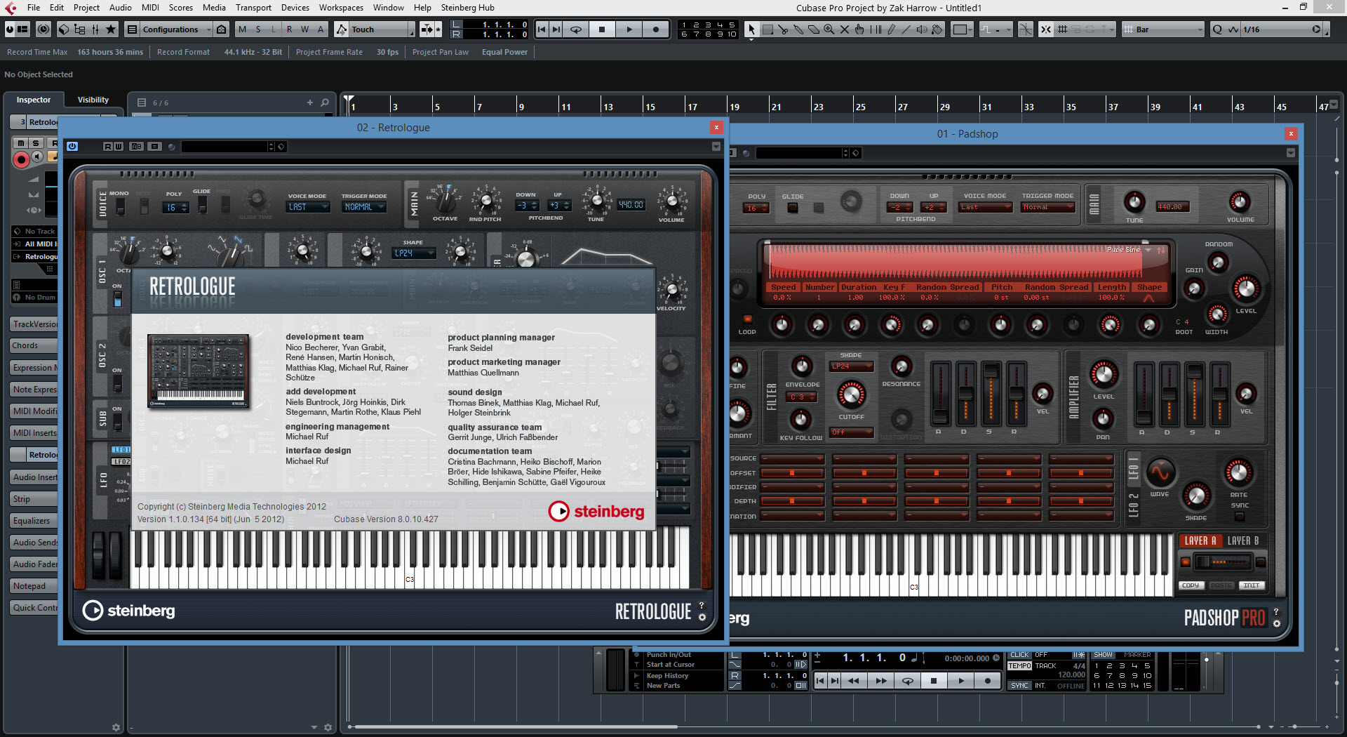Select the Range Selection tool
1347x737 pixels.
click(x=768, y=29)
